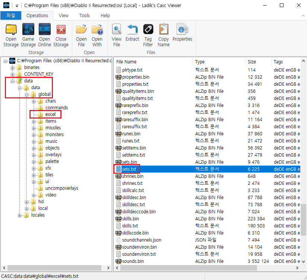Image resolution: width=307 pixels, height=280 pixels.
Task: Select the local folder in tree
Action: [43, 208]
